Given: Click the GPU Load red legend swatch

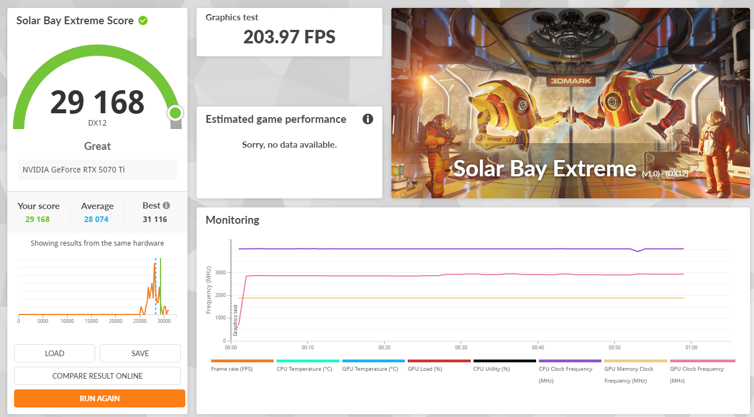Looking at the screenshot, I should click(439, 361).
